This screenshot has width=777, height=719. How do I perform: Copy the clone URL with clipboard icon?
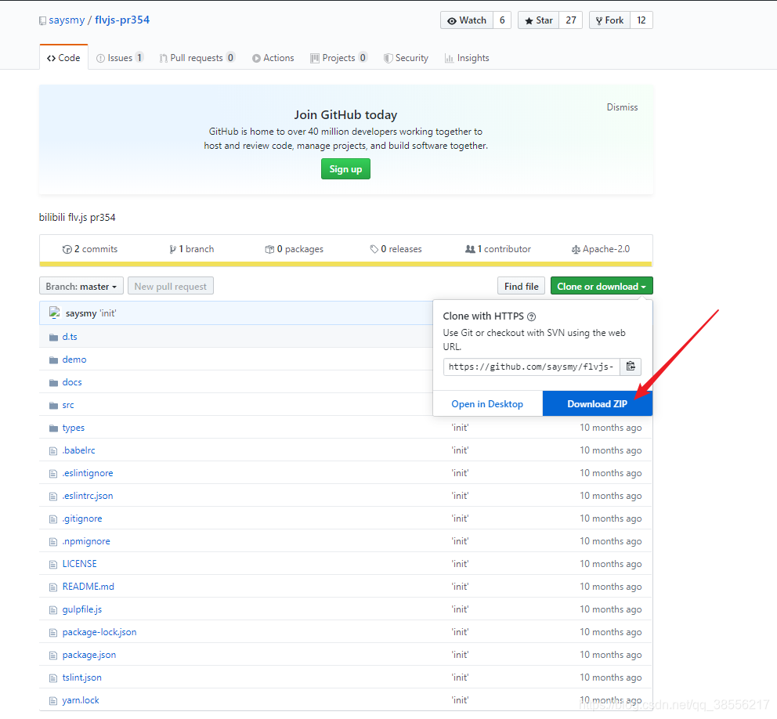(631, 367)
